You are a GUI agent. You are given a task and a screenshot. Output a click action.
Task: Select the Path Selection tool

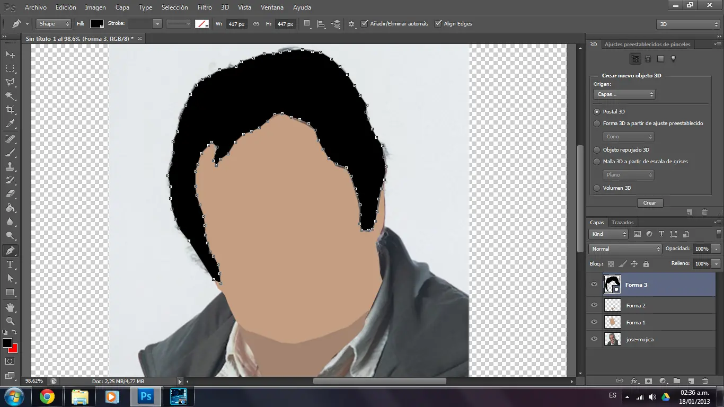(x=10, y=278)
